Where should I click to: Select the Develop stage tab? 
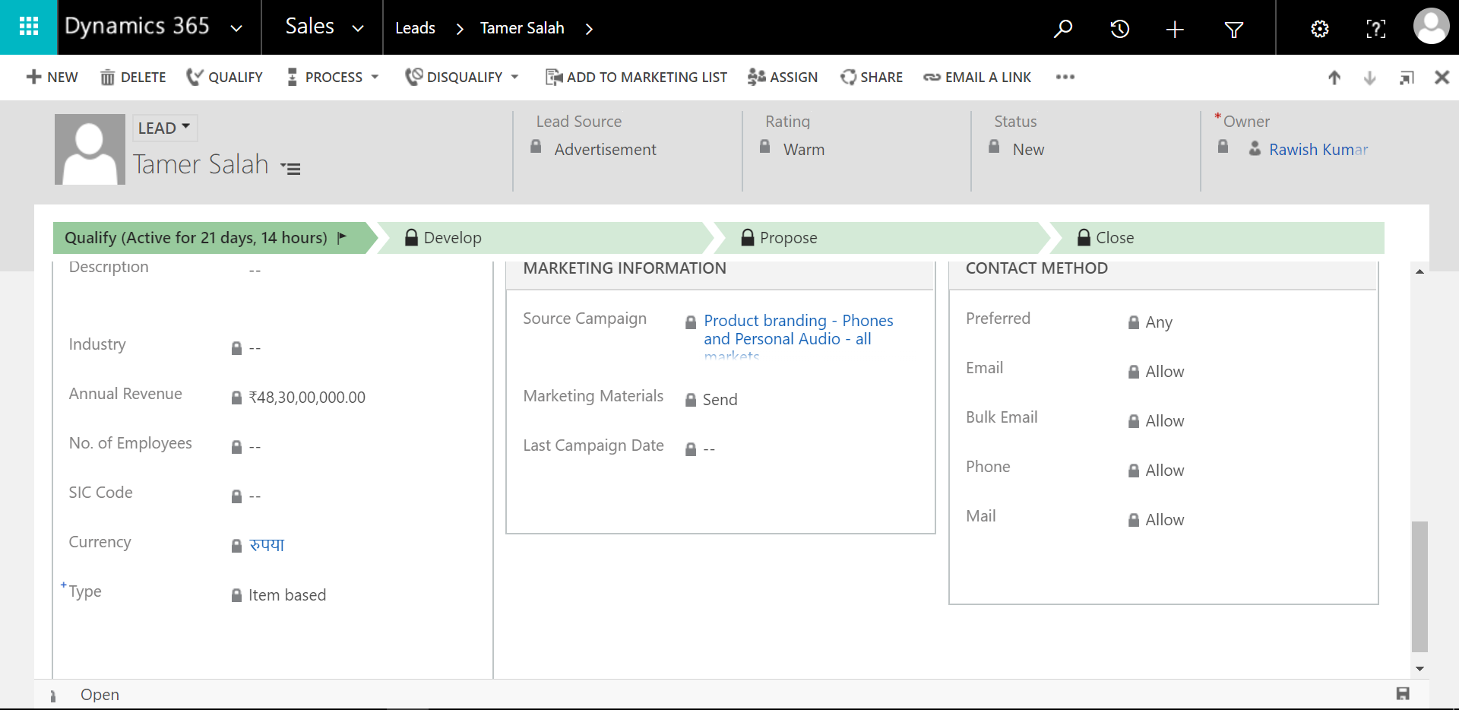click(452, 238)
